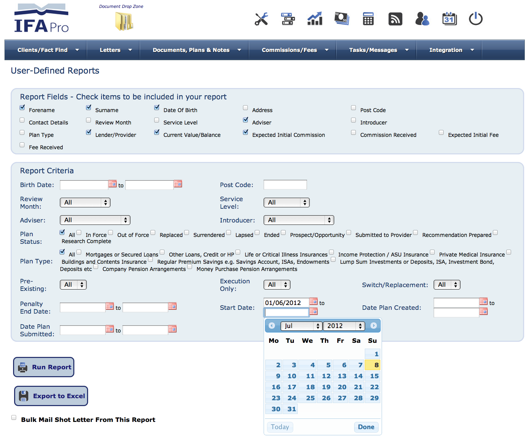Screen dimensions: 530x436
Task: Open Date Plan Submitted end calendar icon
Action: click(x=172, y=329)
